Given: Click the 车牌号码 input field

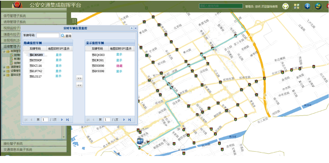Looking at the screenshot, I should click(x=48, y=36).
